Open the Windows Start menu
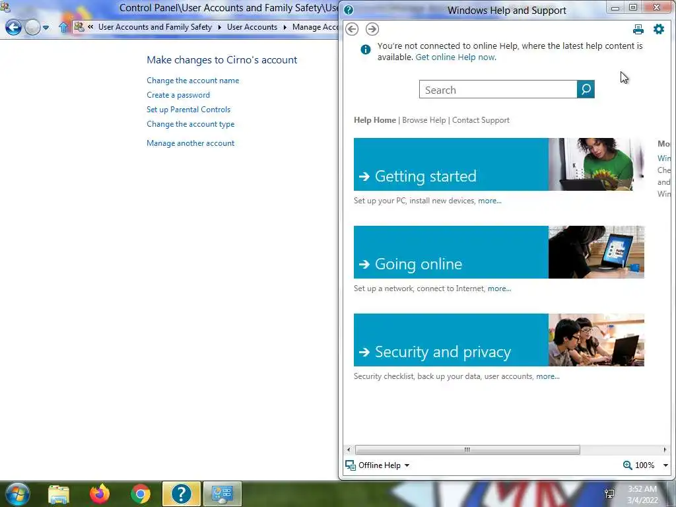 (x=18, y=494)
